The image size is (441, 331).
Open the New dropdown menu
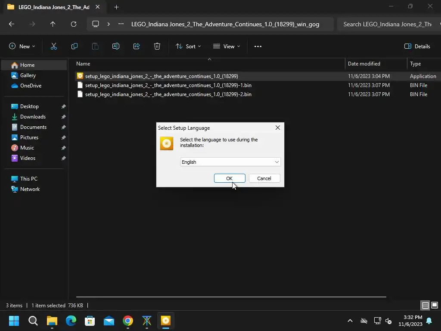pyautogui.click(x=22, y=47)
